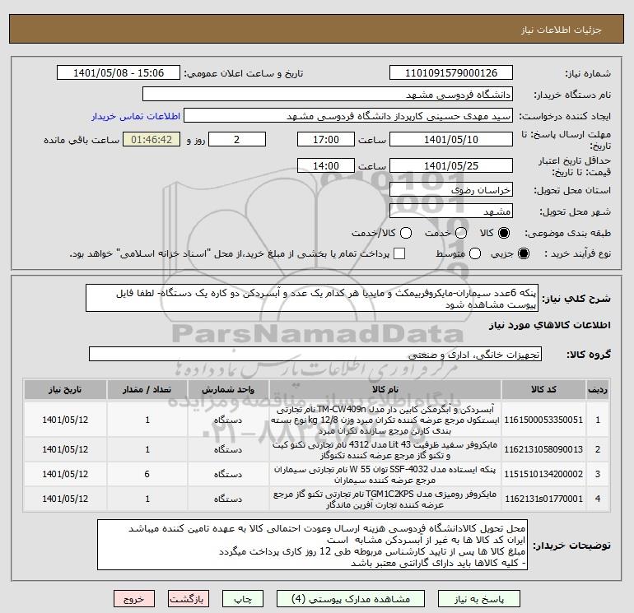Image resolution: width=634 pixels, height=613 pixels.
Task: Open the اطلاعات تماس خریدار link
Action: pos(136,116)
